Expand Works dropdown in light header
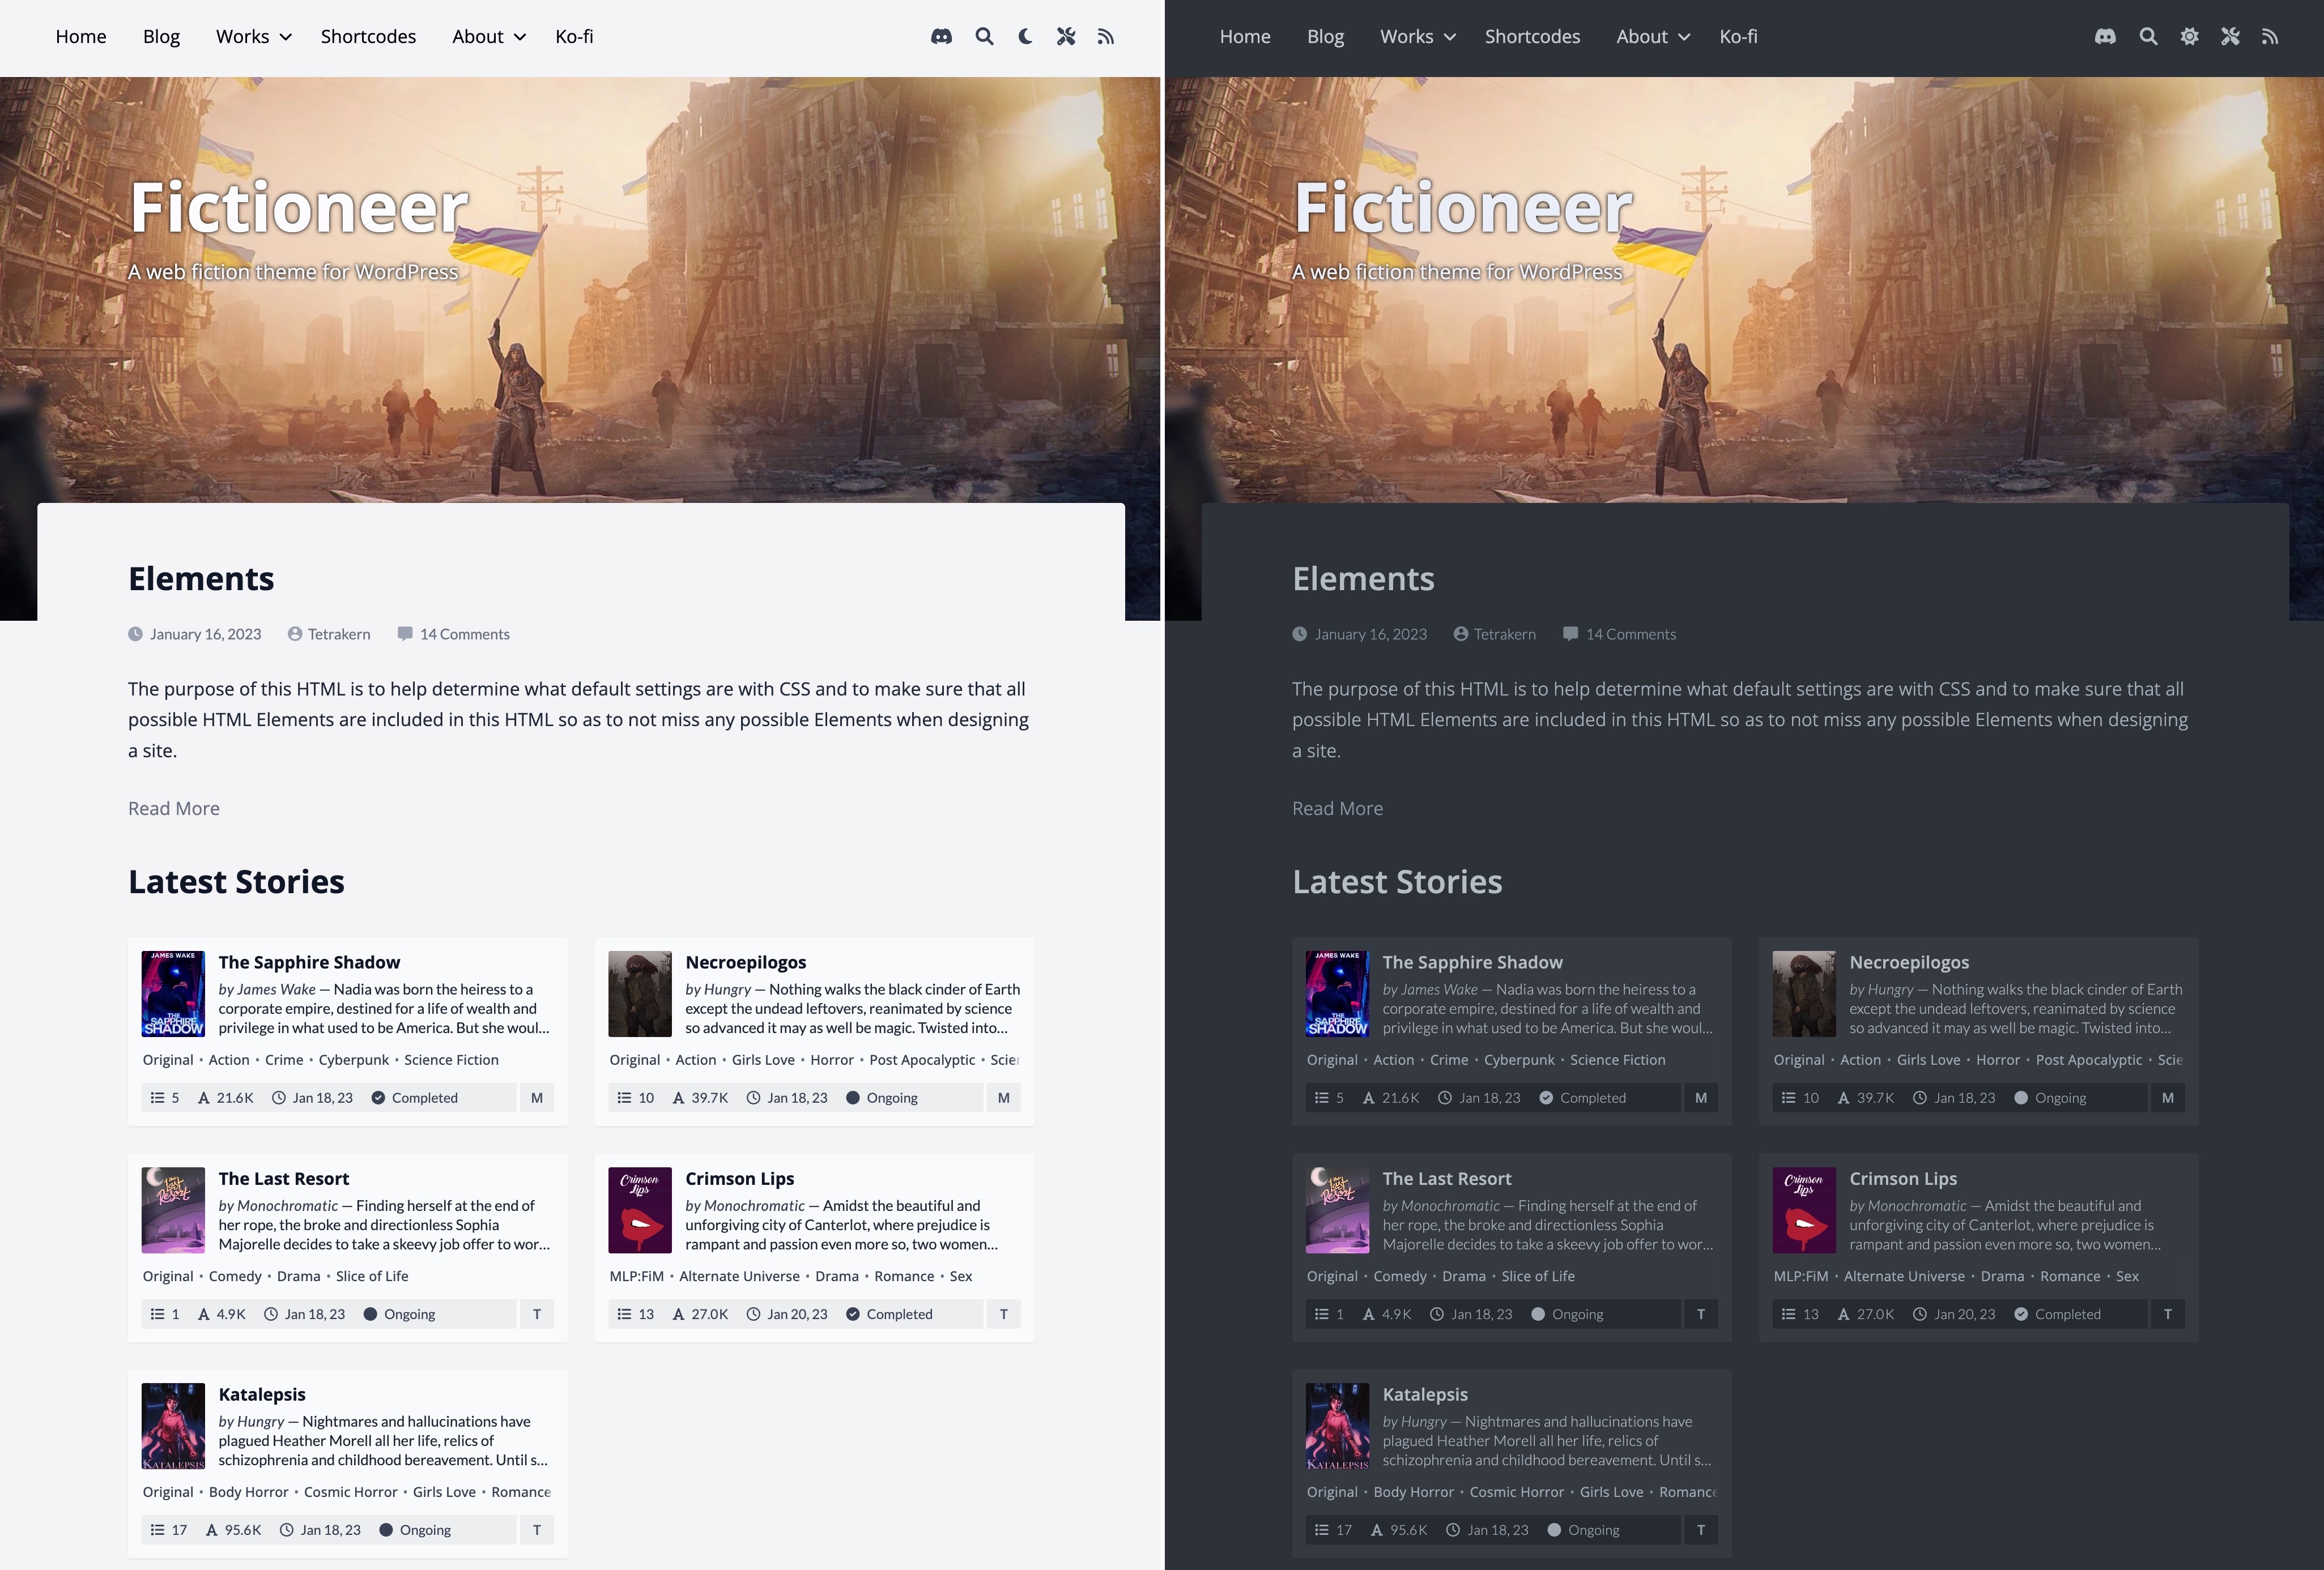The width and height of the screenshot is (2324, 1570). (253, 37)
